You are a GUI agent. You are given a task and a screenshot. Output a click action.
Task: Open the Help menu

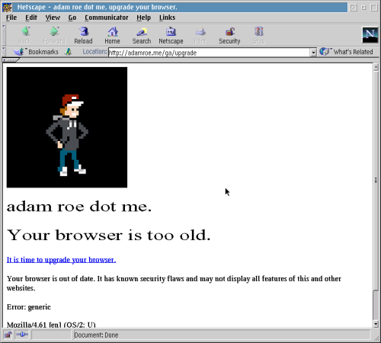click(x=143, y=18)
